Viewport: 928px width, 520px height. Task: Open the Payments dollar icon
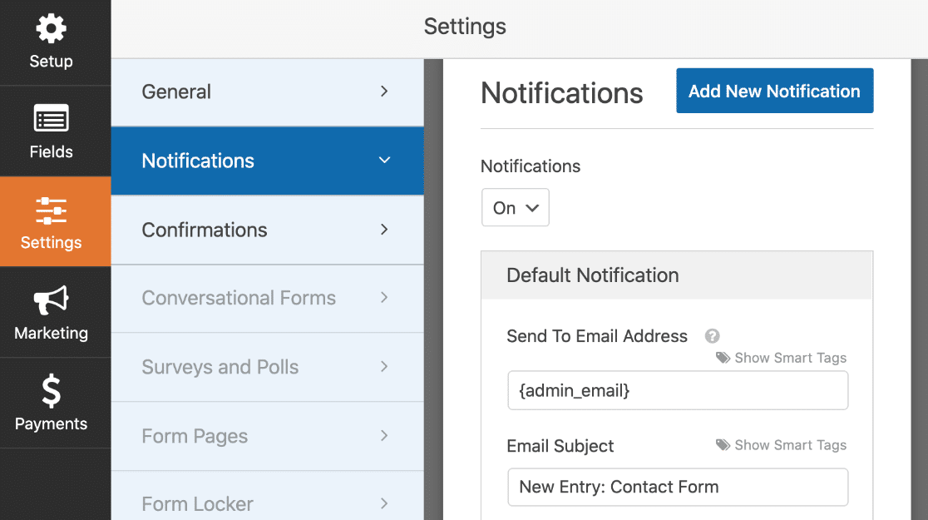point(51,391)
